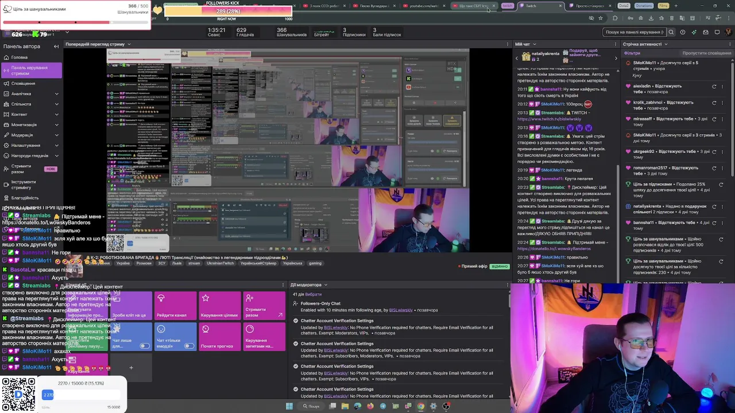Expand the Нагороди глядачів sidebar section
This screenshot has width=735, height=413.
tap(56, 155)
